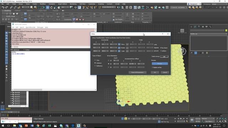
Task: Activate the Unlink Selection tool
Action: tap(15, 7)
